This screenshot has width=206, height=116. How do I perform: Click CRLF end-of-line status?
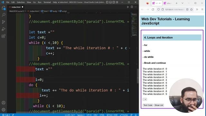pos(96,115)
